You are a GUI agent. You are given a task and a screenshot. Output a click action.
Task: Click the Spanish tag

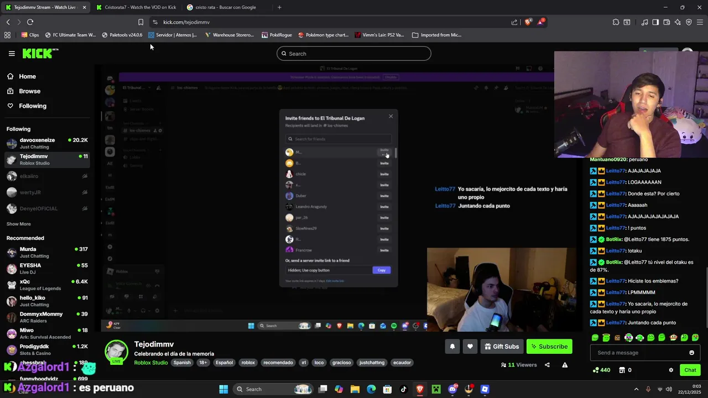pos(182,363)
